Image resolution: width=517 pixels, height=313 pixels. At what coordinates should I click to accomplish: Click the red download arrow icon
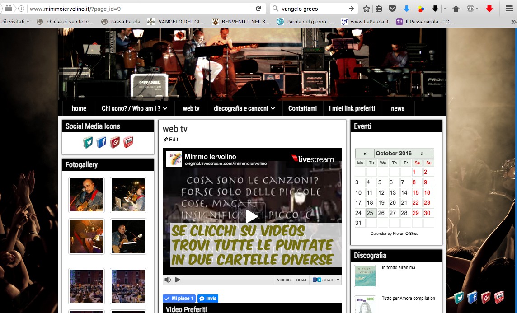coord(489,9)
